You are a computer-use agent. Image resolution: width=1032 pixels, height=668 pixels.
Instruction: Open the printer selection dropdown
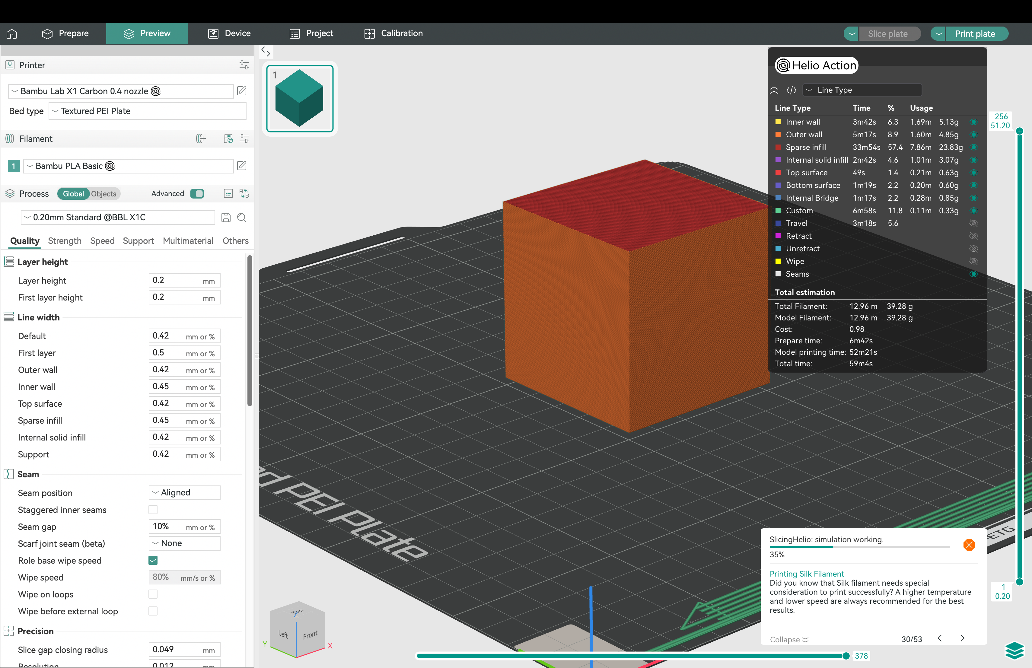point(121,91)
